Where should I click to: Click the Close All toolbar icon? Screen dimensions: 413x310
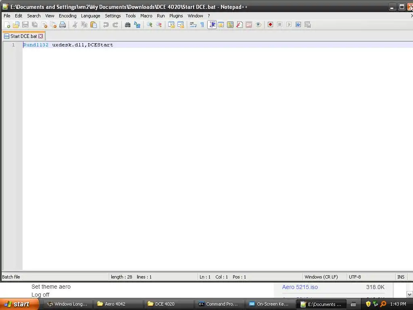[x=53, y=25]
